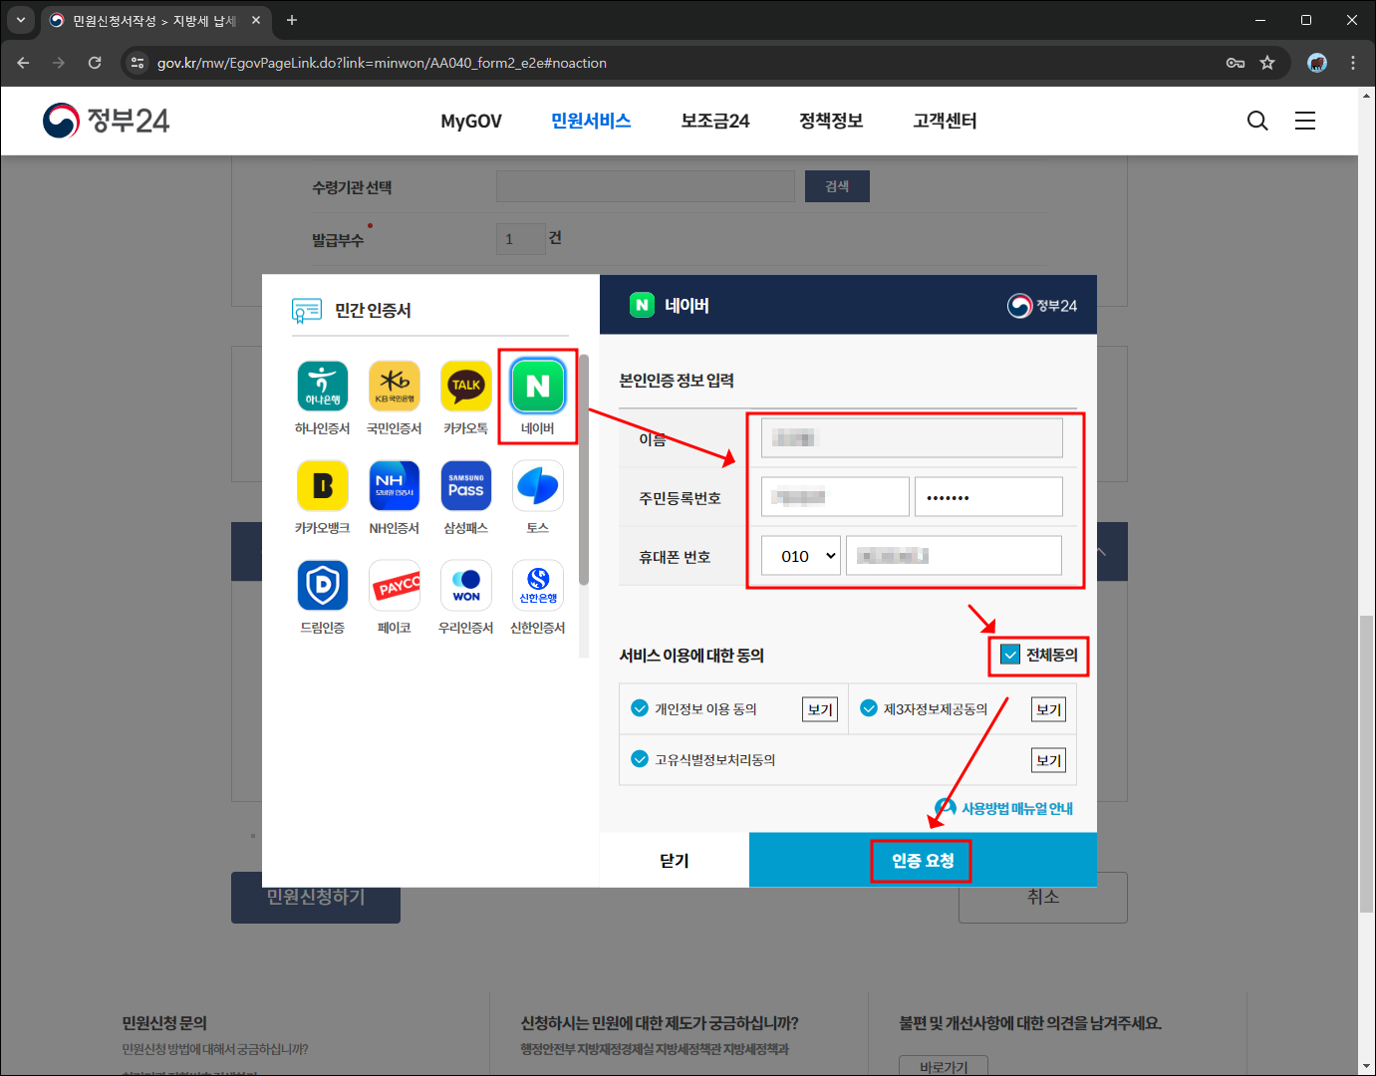Open a new browser tab
The width and height of the screenshot is (1376, 1076).
coord(292,20)
